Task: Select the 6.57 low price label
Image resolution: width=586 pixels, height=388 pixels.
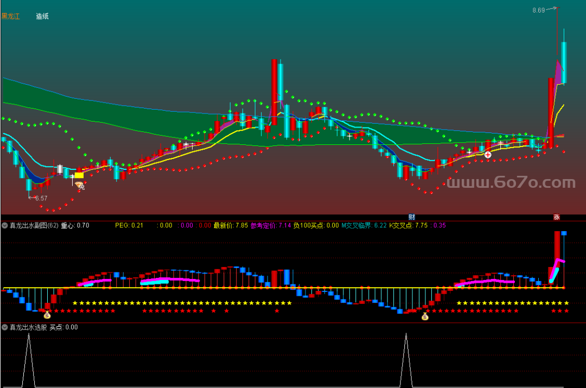Action: coord(41,198)
